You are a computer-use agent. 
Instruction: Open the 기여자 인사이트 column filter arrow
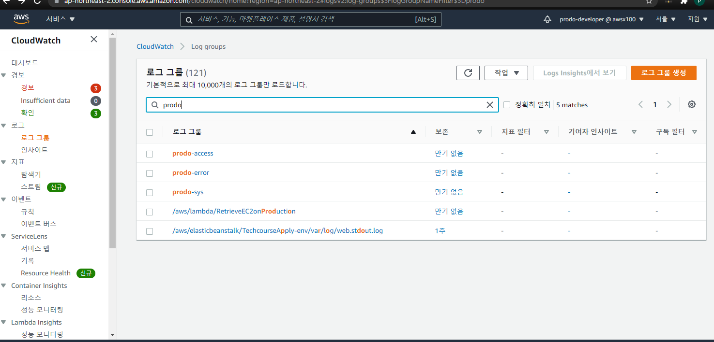click(634, 132)
